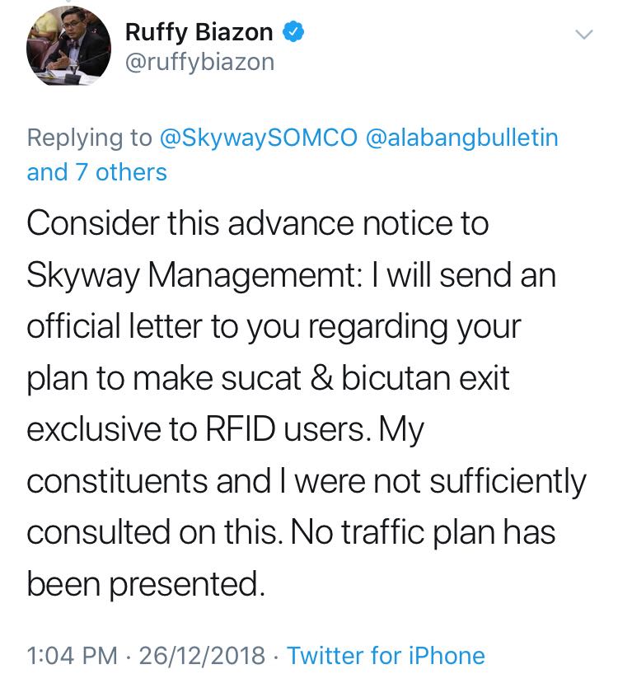This screenshot has width=618, height=683.
Task: Open the tweet options chevron menu
Action: (x=583, y=35)
